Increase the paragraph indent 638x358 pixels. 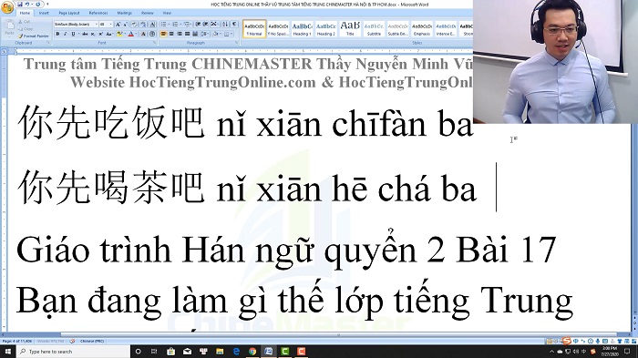205,25
